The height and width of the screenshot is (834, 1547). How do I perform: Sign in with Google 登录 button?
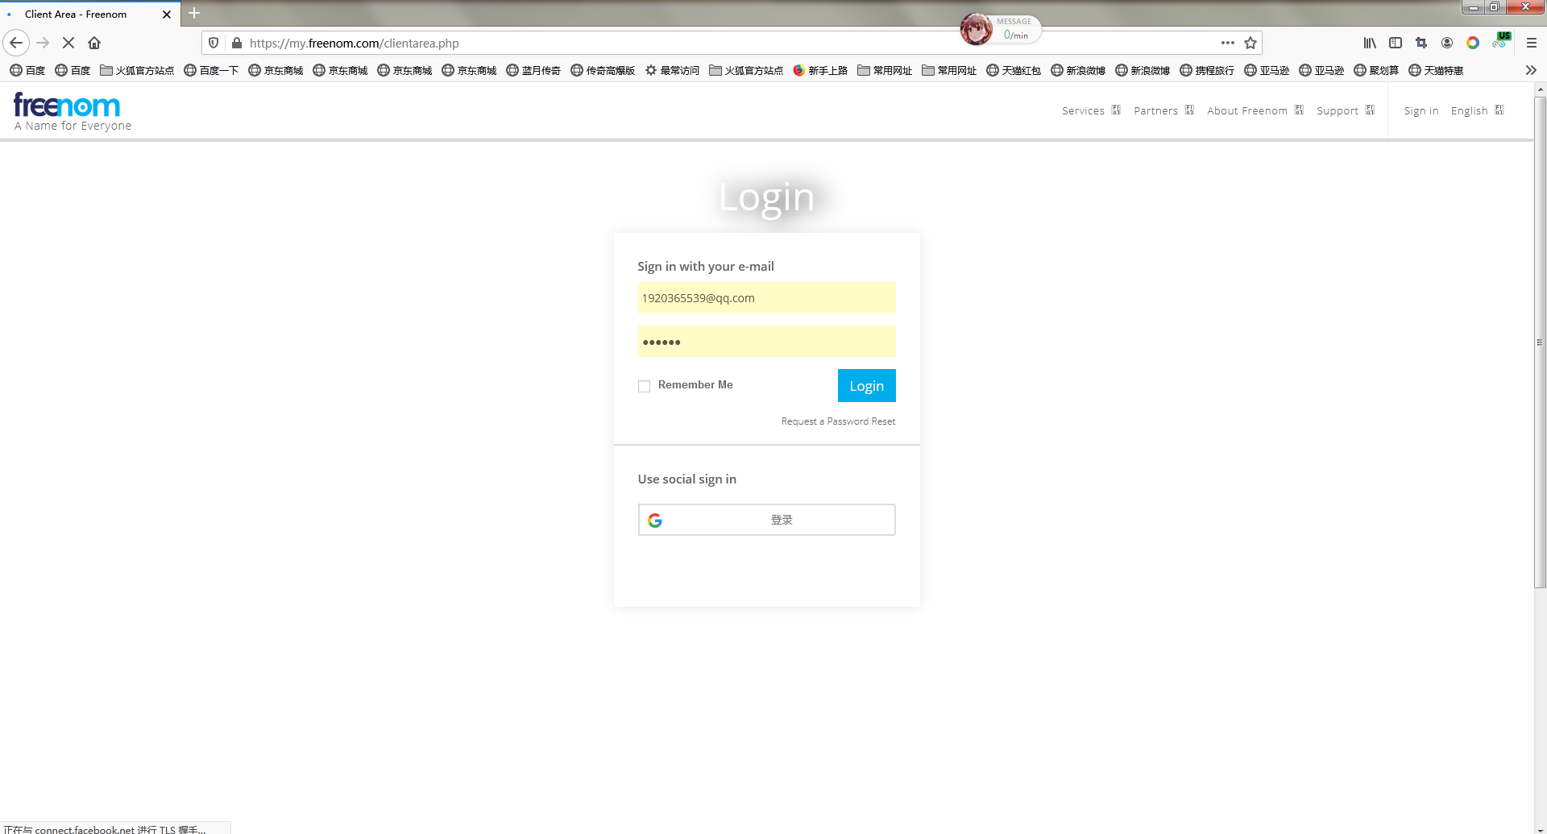click(766, 520)
